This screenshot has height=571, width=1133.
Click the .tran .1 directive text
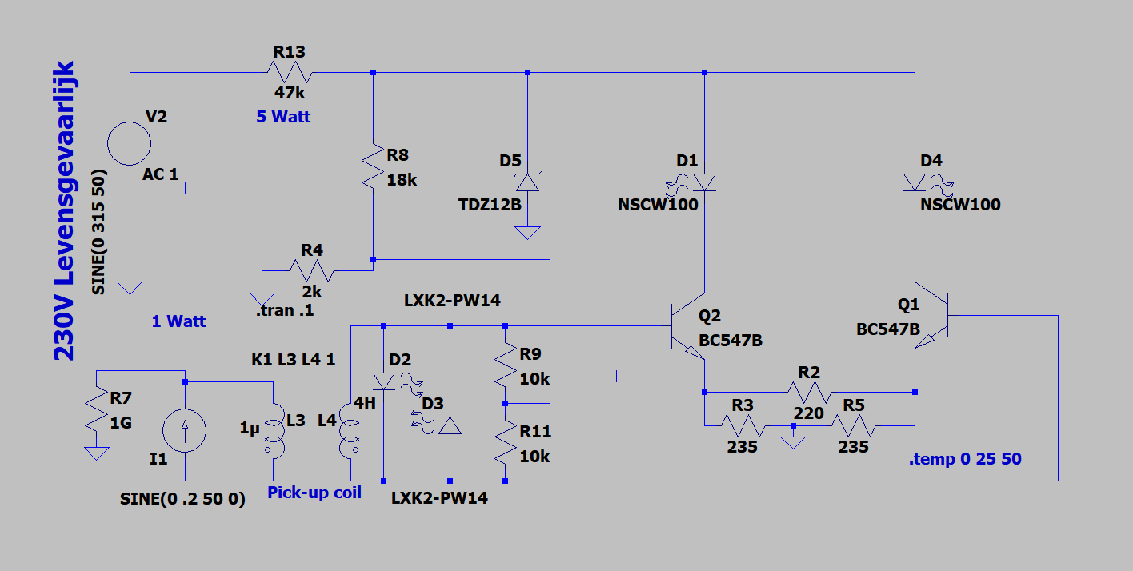point(285,310)
